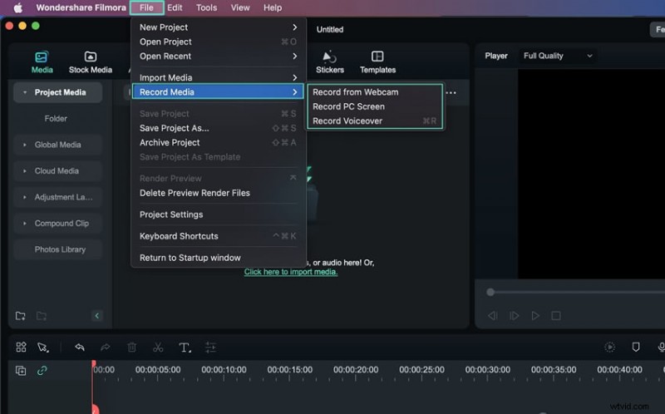Click the new folder icon in the sidebar
Image resolution: width=665 pixels, height=414 pixels.
coord(20,316)
